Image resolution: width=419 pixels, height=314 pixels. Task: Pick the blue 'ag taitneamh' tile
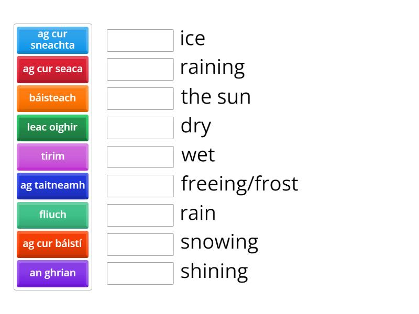pos(53,186)
